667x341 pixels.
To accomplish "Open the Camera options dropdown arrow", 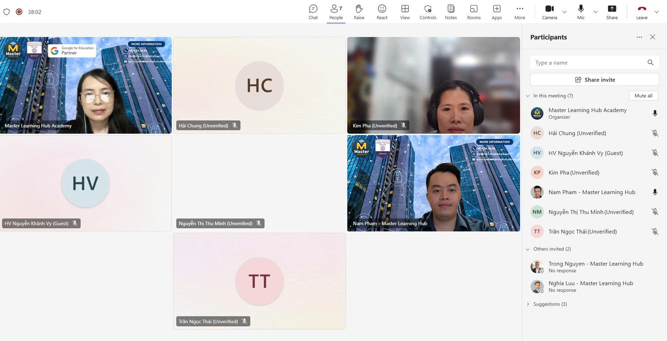I will click(x=564, y=12).
